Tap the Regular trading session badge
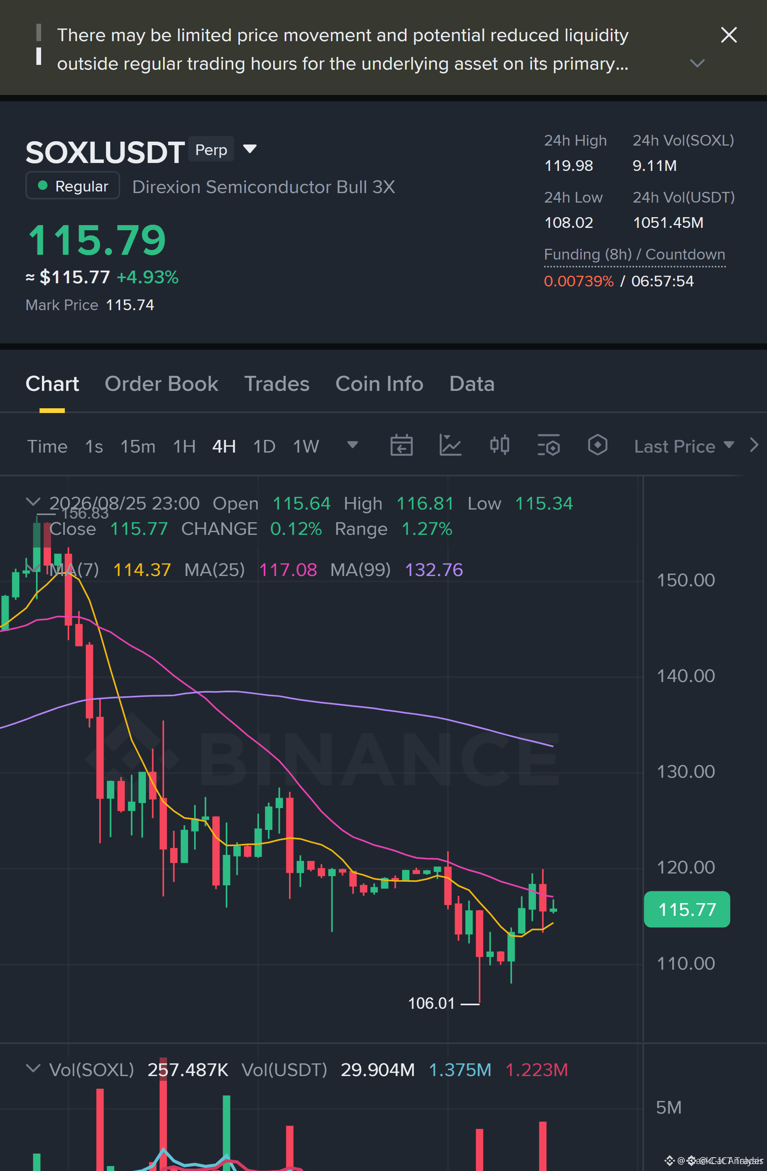This screenshot has width=767, height=1171. 73,186
